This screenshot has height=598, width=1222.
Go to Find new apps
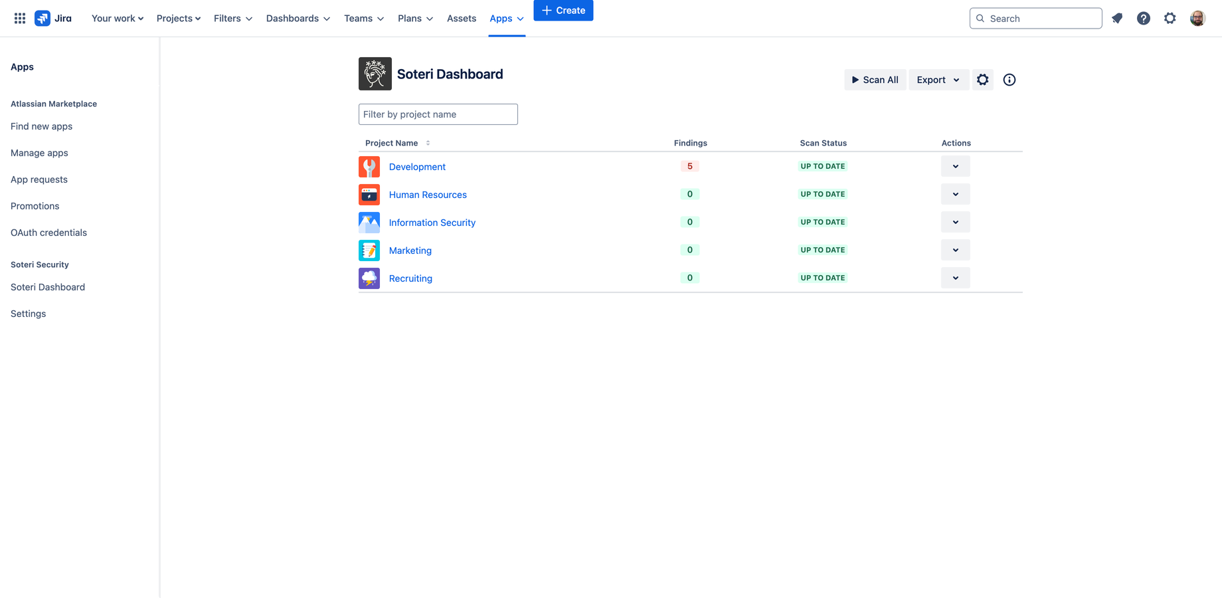point(41,126)
